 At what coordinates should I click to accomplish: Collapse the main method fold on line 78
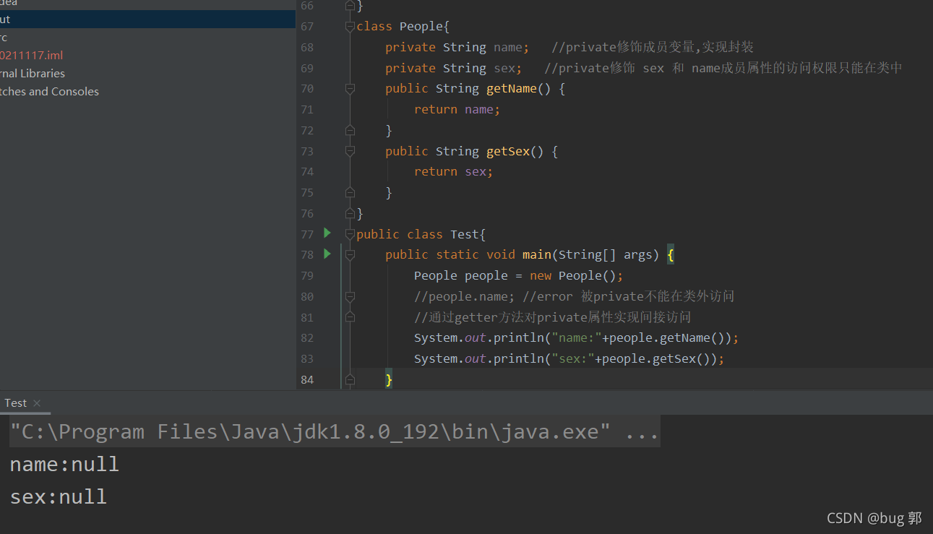pyautogui.click(x=351, y=255)
